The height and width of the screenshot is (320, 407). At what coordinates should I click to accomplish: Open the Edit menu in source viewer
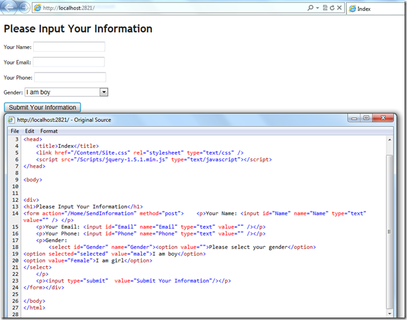coord(30,131)
